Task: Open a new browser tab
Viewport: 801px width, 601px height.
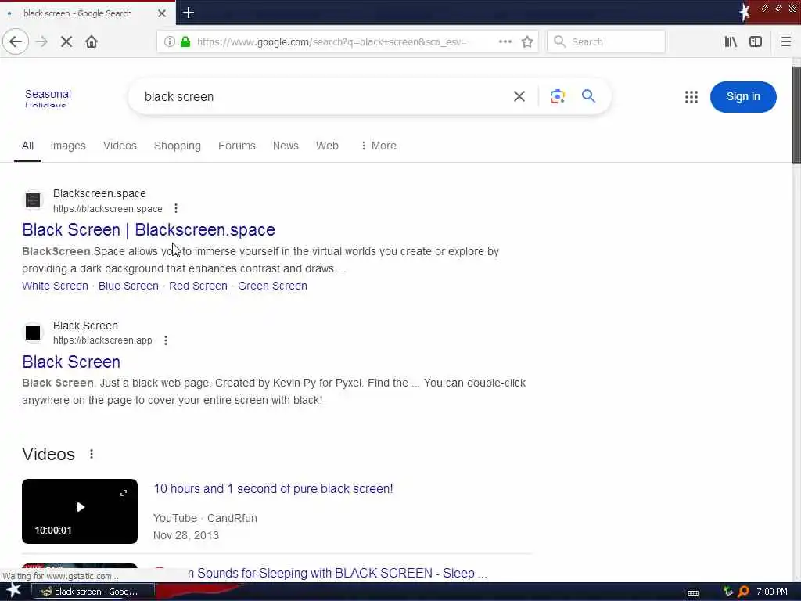Action: pyautogui.click(x=189, y=13)
